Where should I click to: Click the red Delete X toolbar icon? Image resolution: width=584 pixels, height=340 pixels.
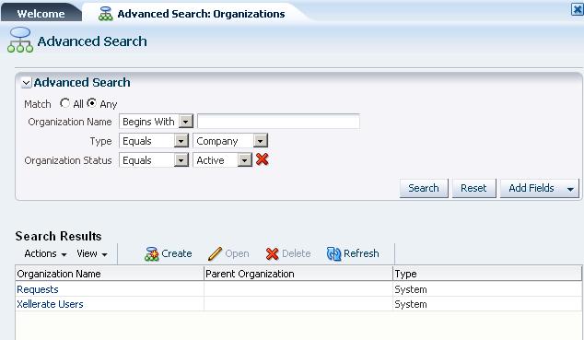coord(273,254)
